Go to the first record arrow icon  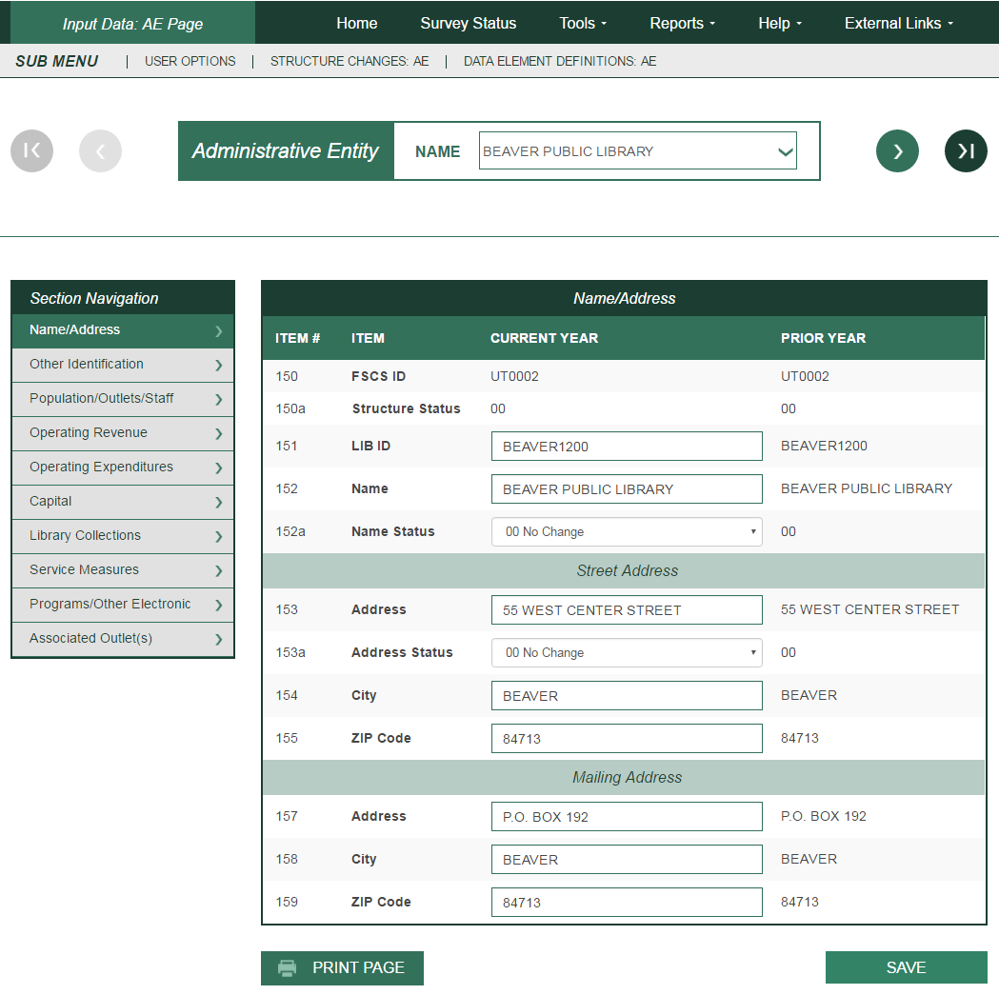click(31, 150)
